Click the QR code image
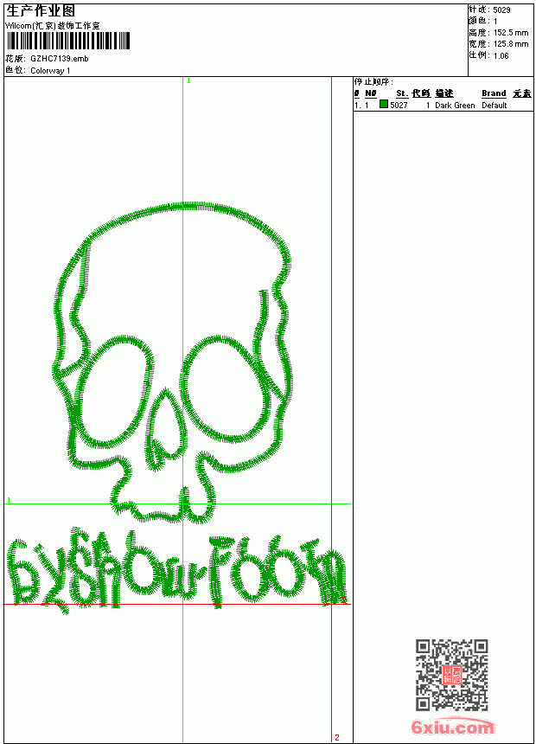 (451, 674)
